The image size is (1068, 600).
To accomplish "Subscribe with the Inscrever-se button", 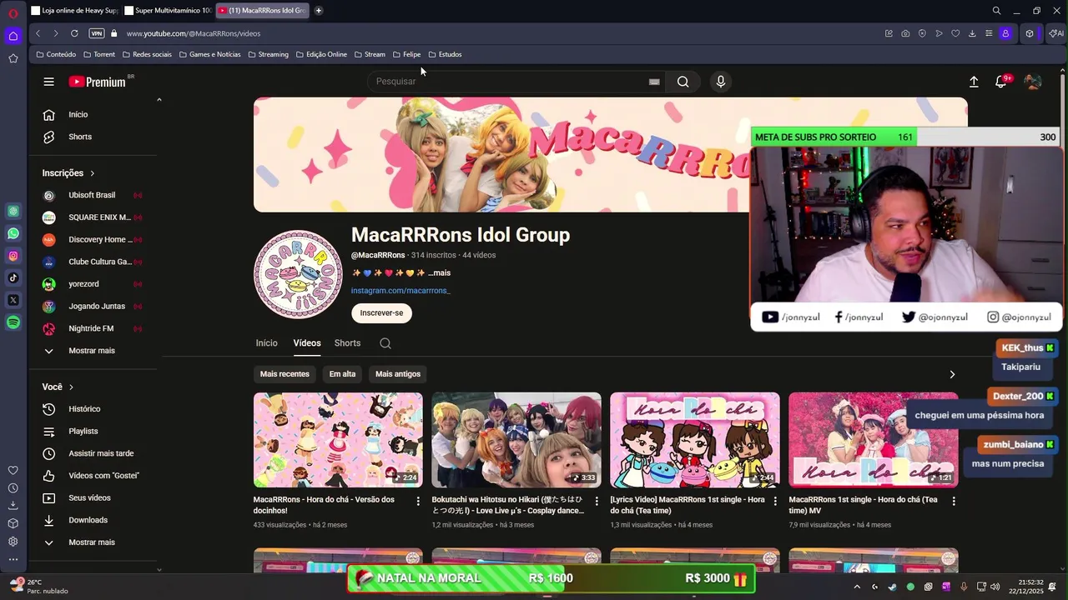I will click(x=381, y=313).
